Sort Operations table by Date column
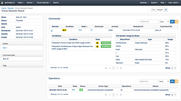 pyautogui.click(x=60, y=86)
